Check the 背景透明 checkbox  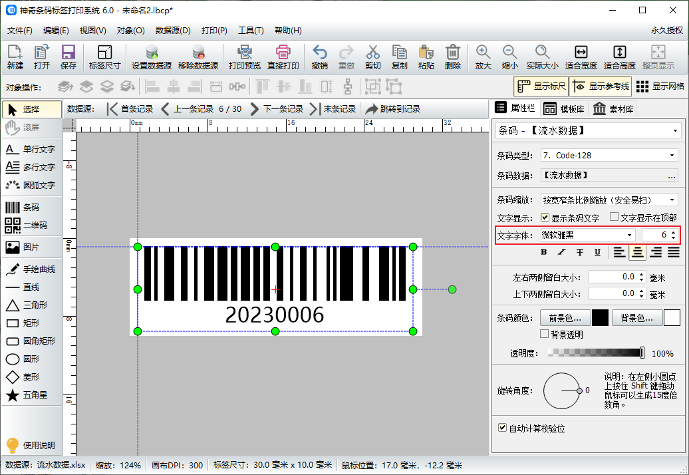click(x=545, y=334)
